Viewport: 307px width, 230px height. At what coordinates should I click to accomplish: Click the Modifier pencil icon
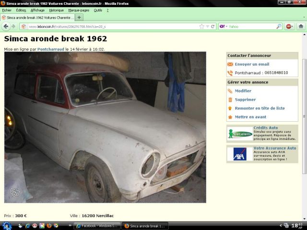point(230,91)
